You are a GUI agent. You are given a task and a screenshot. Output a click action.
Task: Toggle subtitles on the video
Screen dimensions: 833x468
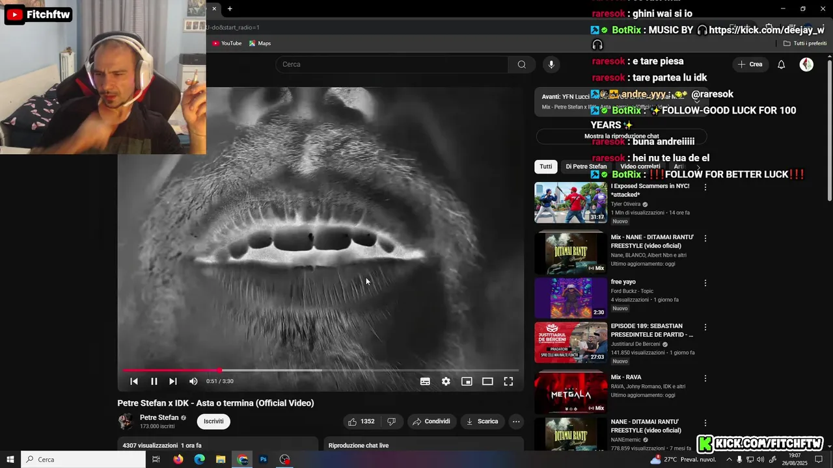coord(425,382)
